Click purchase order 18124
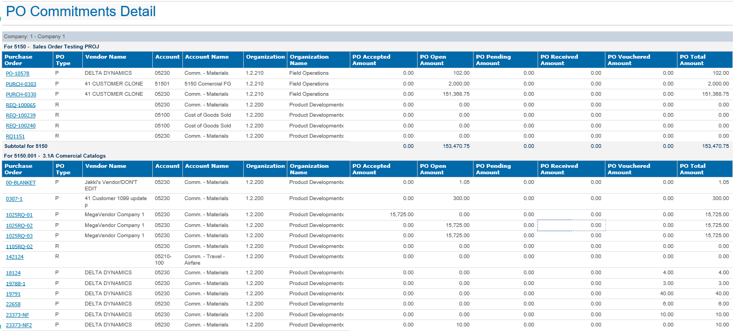This screenshot has height=334, width=734. [13, 273]
